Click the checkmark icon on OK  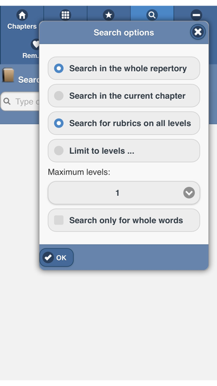[48, 257]
